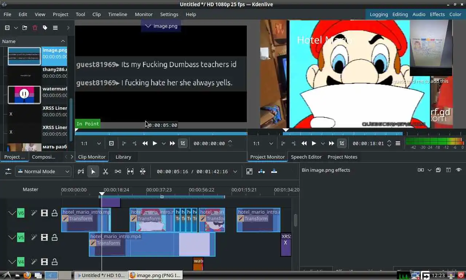Image resolution: width=466 pixels, height=280 pixels.
Task: Toggle edit mode crop icon in clip monitor
Action: click(x=183, y=143)
